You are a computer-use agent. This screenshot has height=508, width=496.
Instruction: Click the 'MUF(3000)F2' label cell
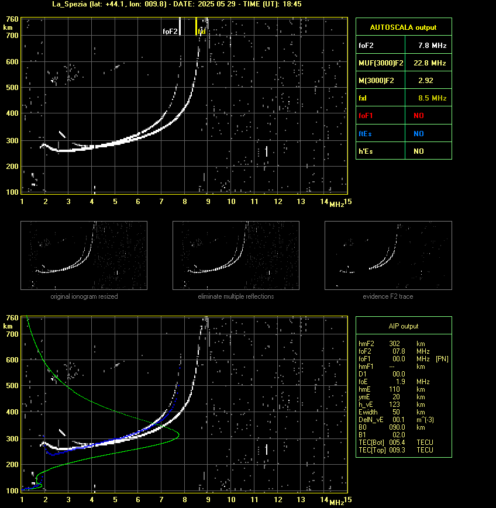pyautogui.click(x=381, y=63)
